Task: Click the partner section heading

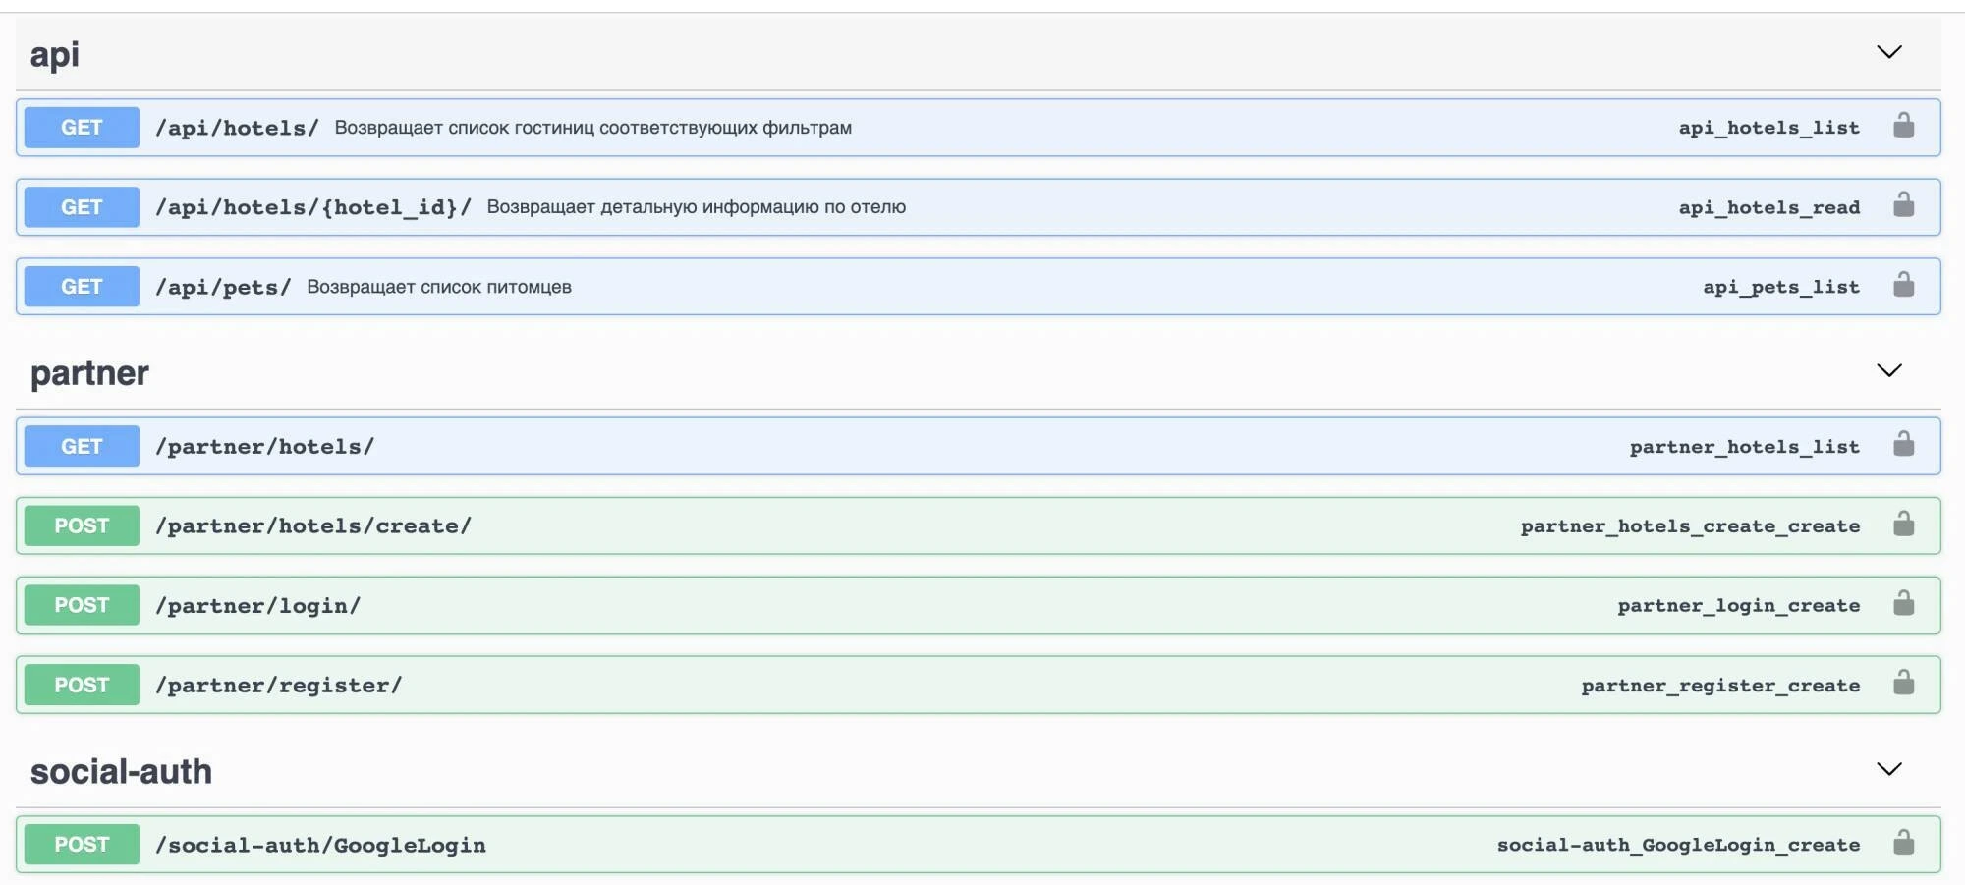Action: coord(89,373)
